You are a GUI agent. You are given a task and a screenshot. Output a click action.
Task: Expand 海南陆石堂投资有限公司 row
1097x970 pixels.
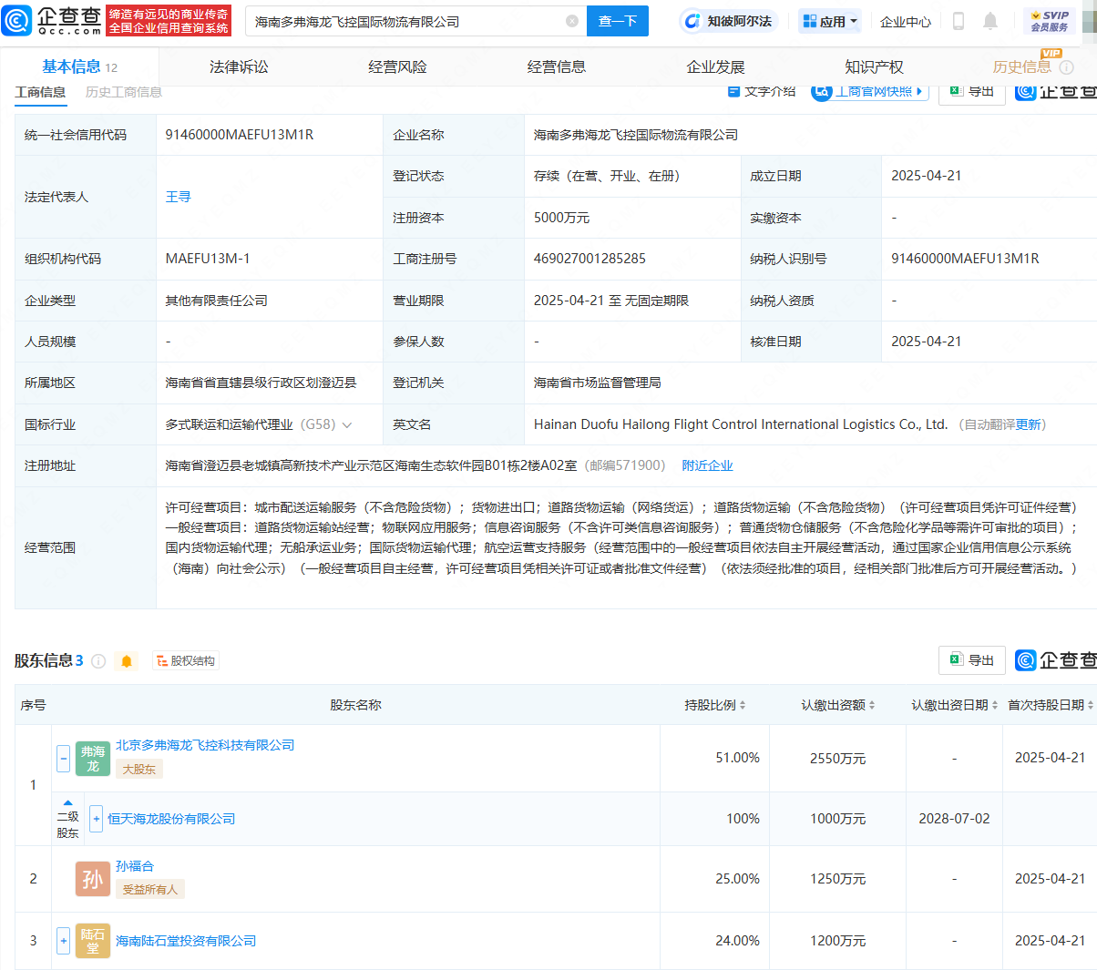pyautogui.click(x=63, y=941)
